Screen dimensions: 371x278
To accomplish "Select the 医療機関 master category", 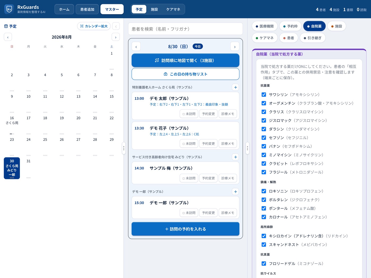I will 265,26.
